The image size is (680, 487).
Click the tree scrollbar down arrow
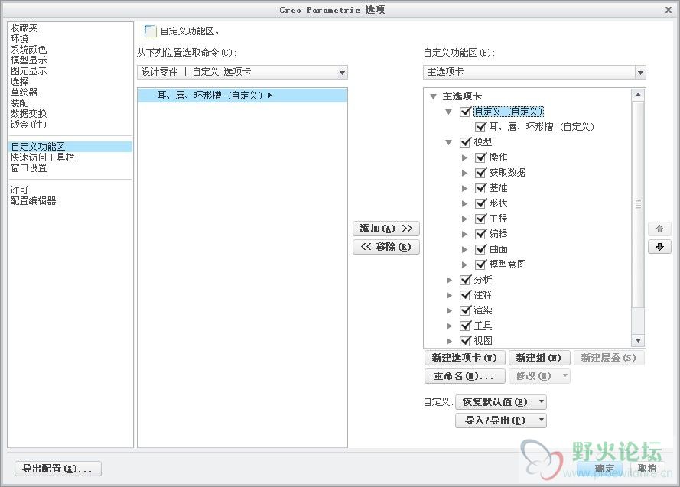coord(638,340)
